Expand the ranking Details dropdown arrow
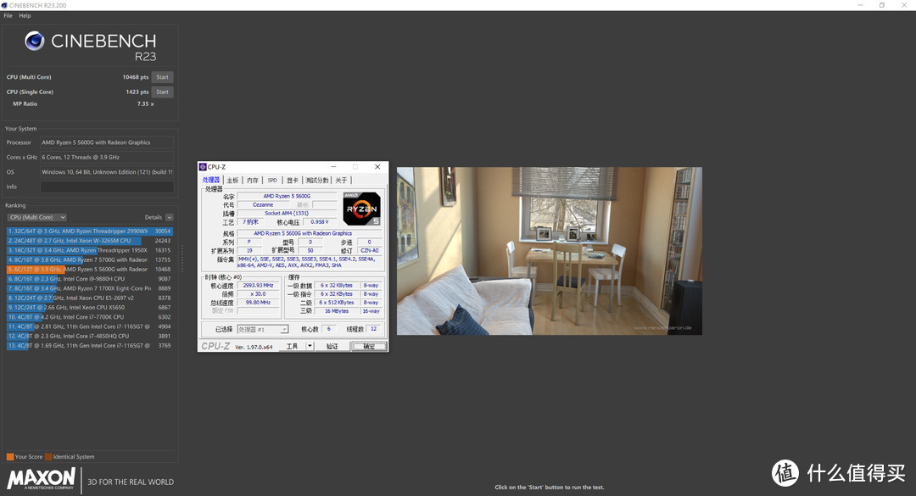The height and width of the screenshot is (496, 916). coord(170,217)
